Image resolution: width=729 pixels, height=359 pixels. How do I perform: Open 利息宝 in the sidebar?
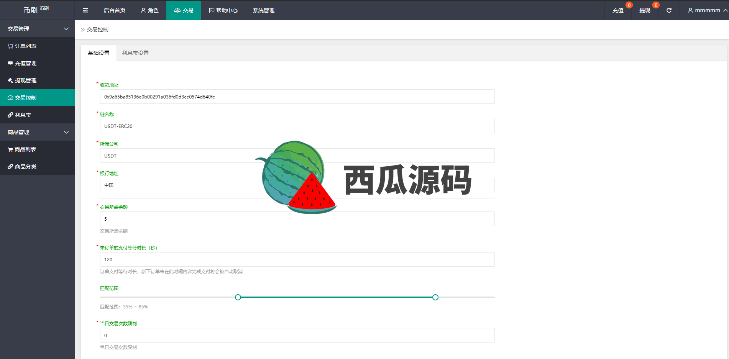[x=37, y=115]
